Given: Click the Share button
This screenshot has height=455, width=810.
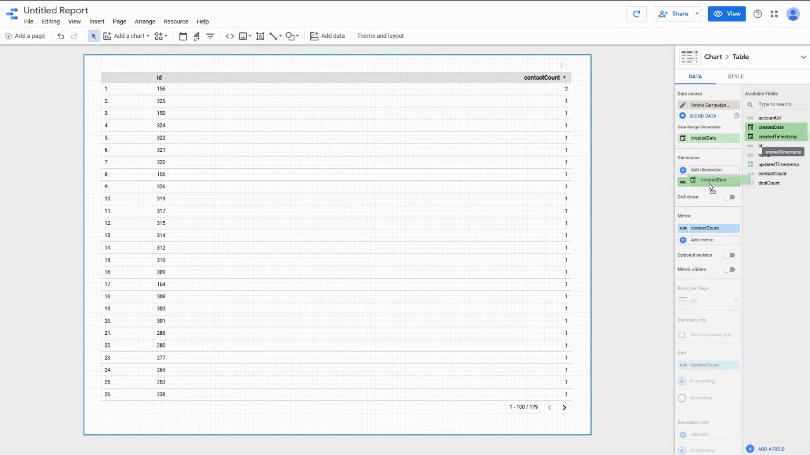Looking at the screenshot, I should tap(673, 14).
